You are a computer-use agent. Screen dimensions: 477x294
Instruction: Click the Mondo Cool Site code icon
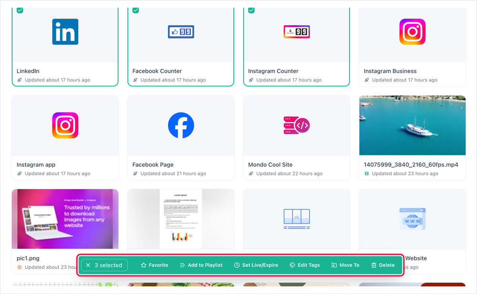pyautogui.click(x=297, y=125)
